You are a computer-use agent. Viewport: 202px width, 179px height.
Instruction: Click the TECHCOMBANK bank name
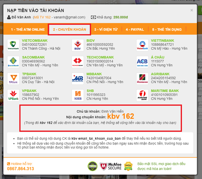(x=100, y=57)
